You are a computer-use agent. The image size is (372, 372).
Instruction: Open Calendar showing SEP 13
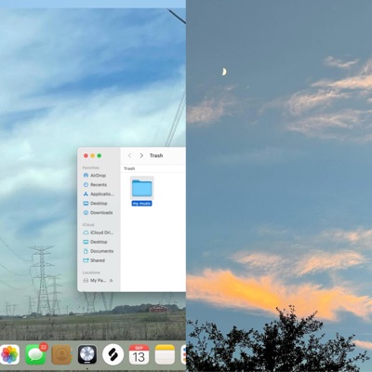[139, 354]
